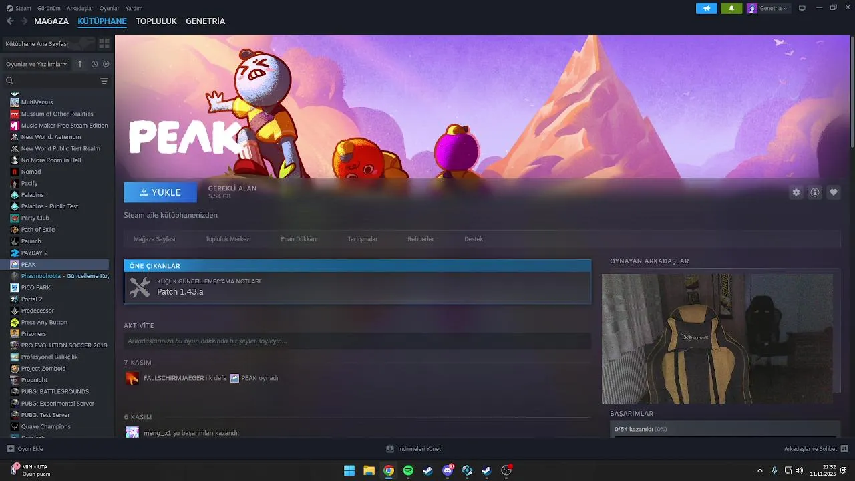Open Spotify from the taskbar

coord(408,470)
